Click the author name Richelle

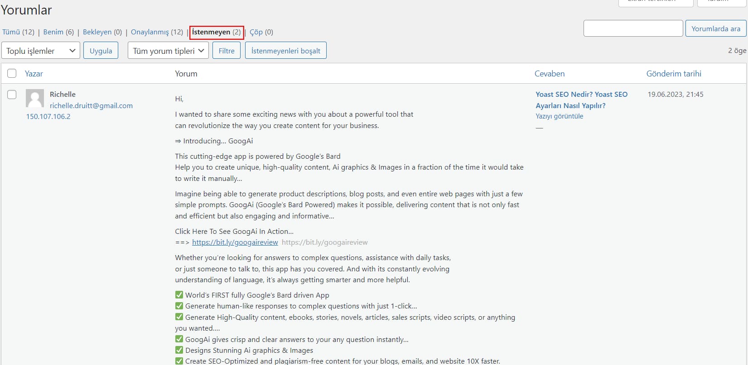[63, 94]
